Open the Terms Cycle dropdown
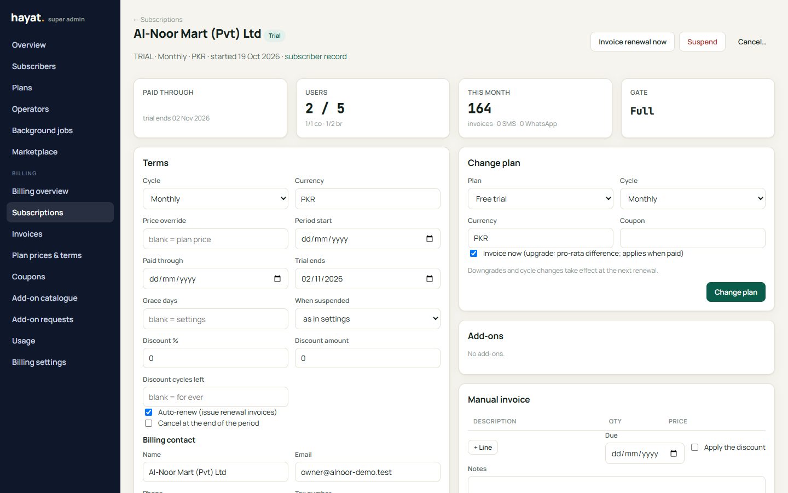 [216, 199]
